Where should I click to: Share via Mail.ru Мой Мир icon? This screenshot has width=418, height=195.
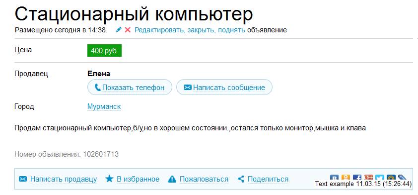[391, 178]
